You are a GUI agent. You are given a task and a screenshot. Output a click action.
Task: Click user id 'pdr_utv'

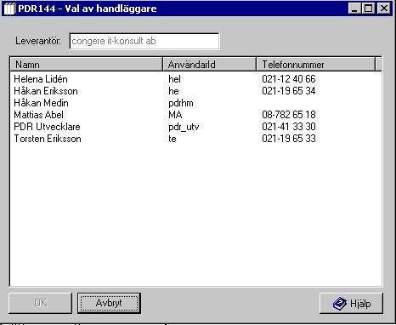click(184, 127)
